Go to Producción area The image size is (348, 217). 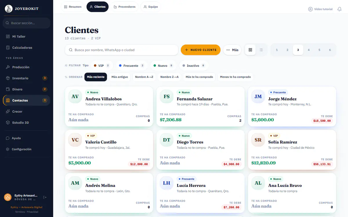[26, 67]
